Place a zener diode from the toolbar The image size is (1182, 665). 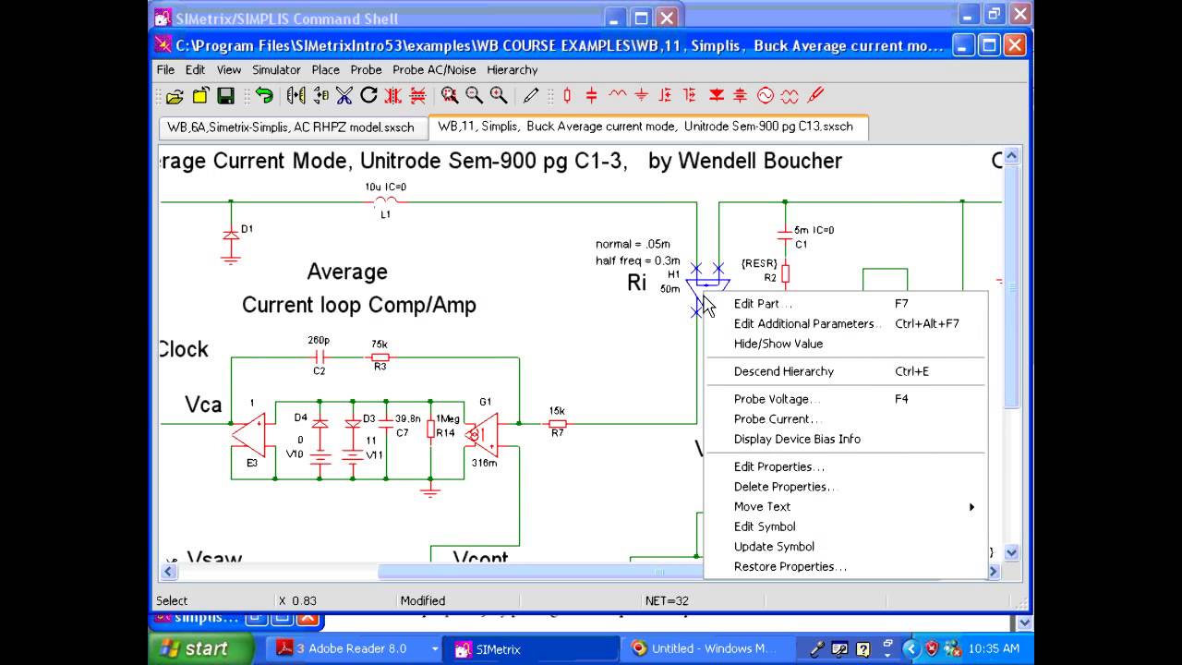[x=740, y=95]
